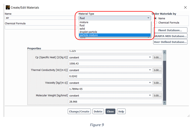
Task: Choose solid from the material type list
Action: [82, 29]
